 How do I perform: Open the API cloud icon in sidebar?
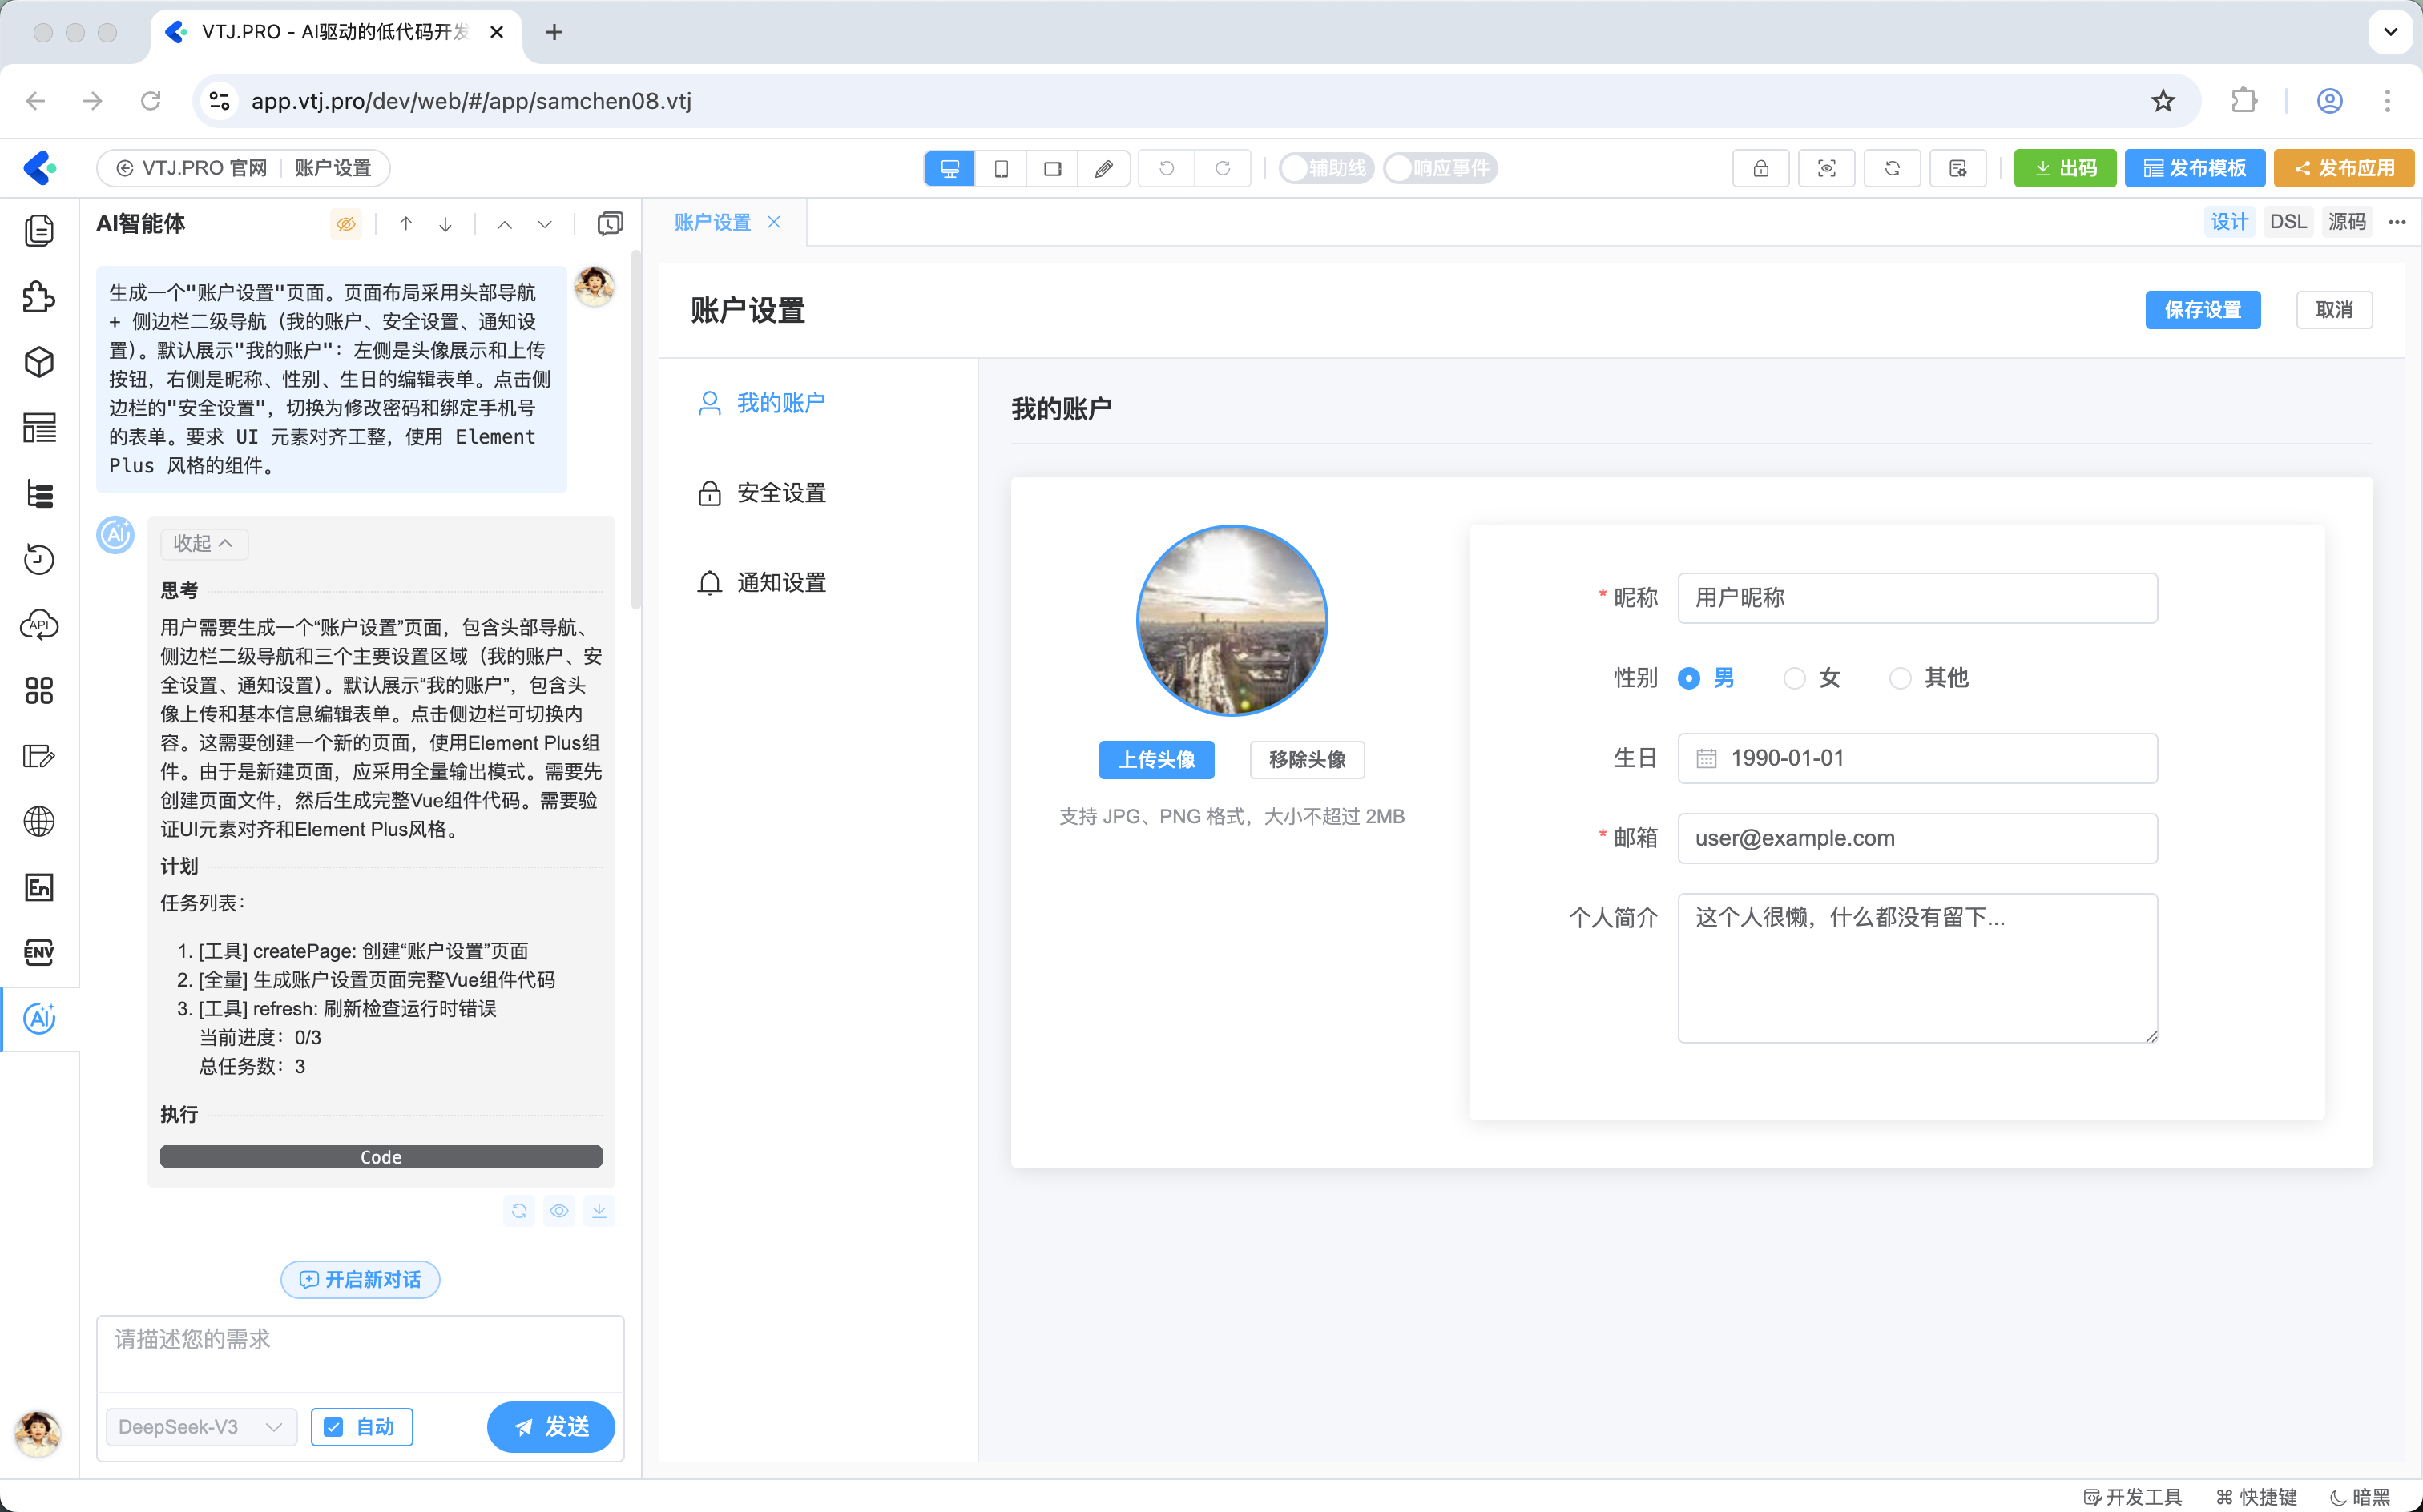pyautogui.click(x=39, y=625)
